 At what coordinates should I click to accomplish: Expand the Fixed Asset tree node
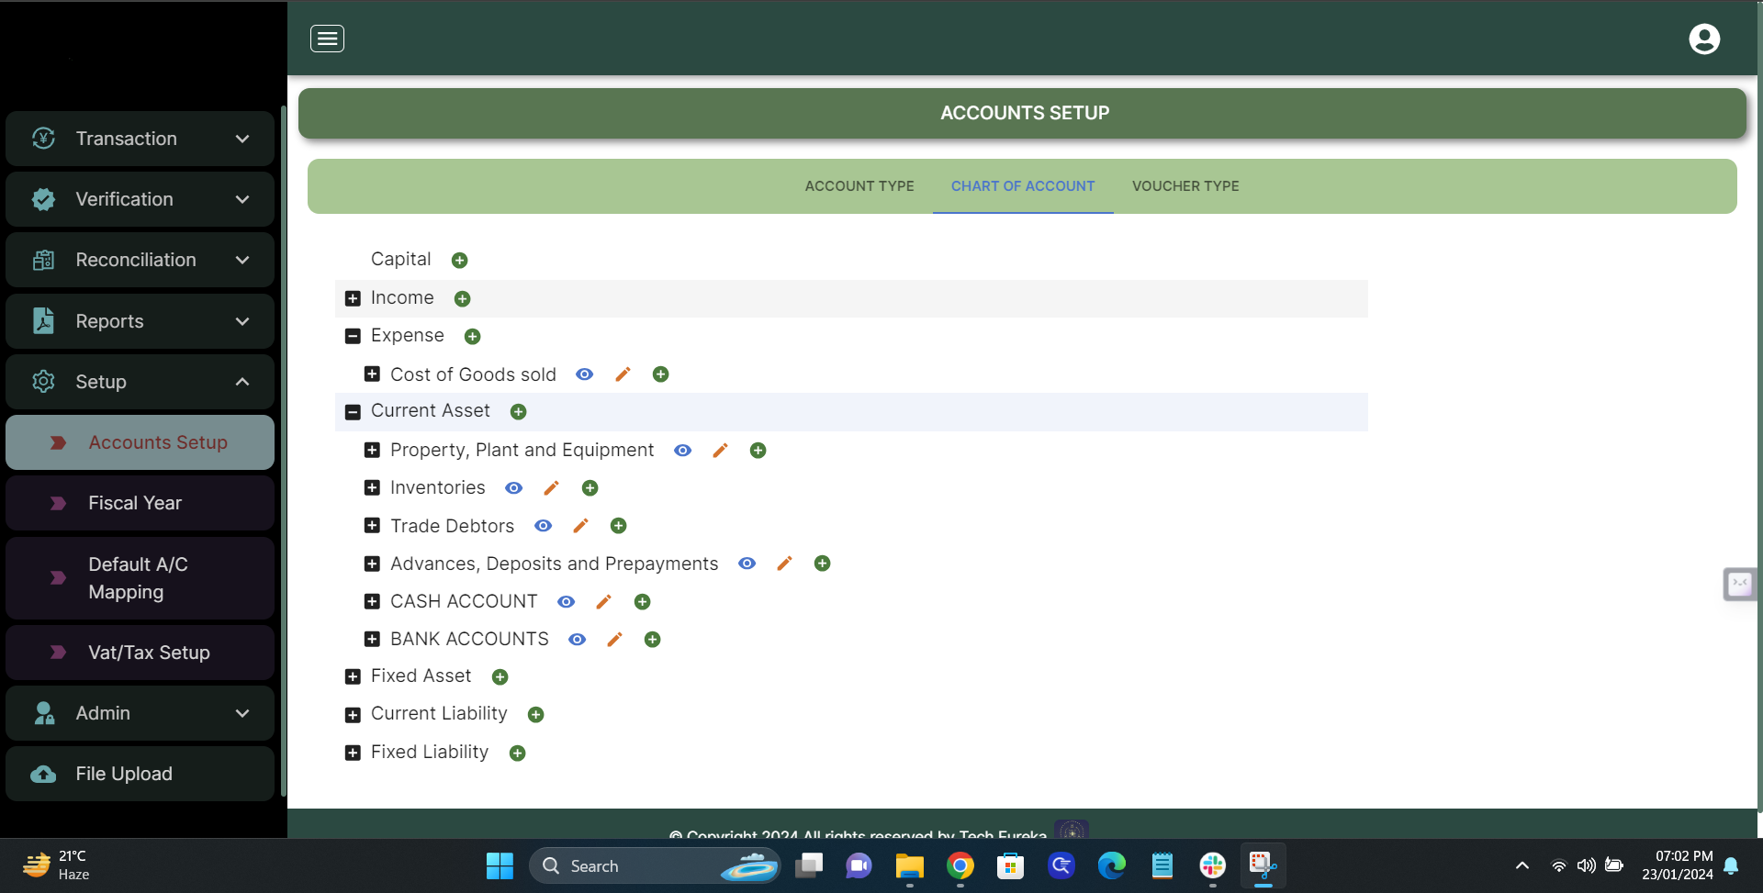353,676
